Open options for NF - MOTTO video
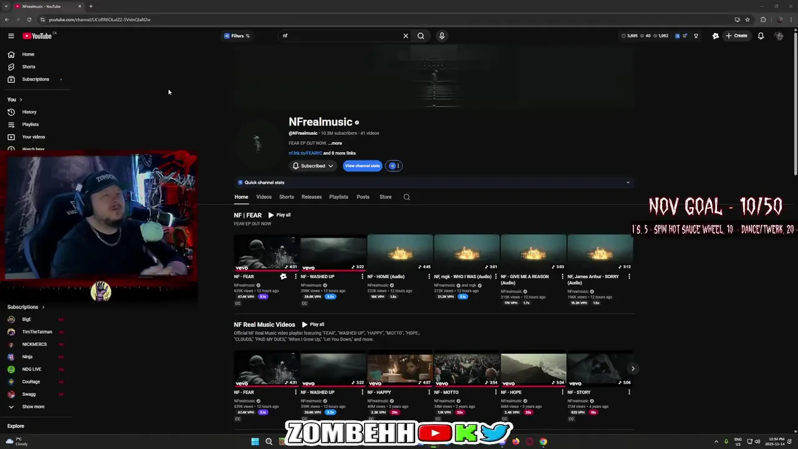The image size is (798, 449). [496, 392]
